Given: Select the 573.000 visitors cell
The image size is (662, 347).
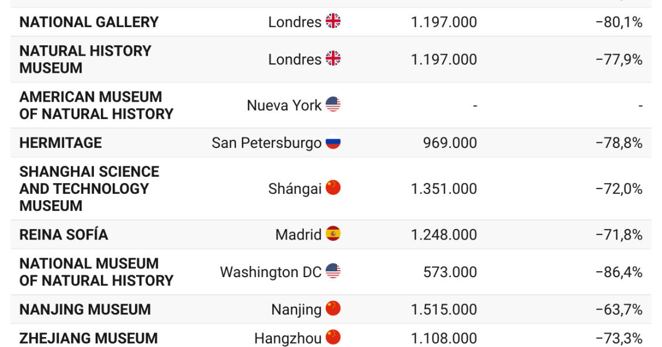Looking at the screenshot, I should click(450, 272).
